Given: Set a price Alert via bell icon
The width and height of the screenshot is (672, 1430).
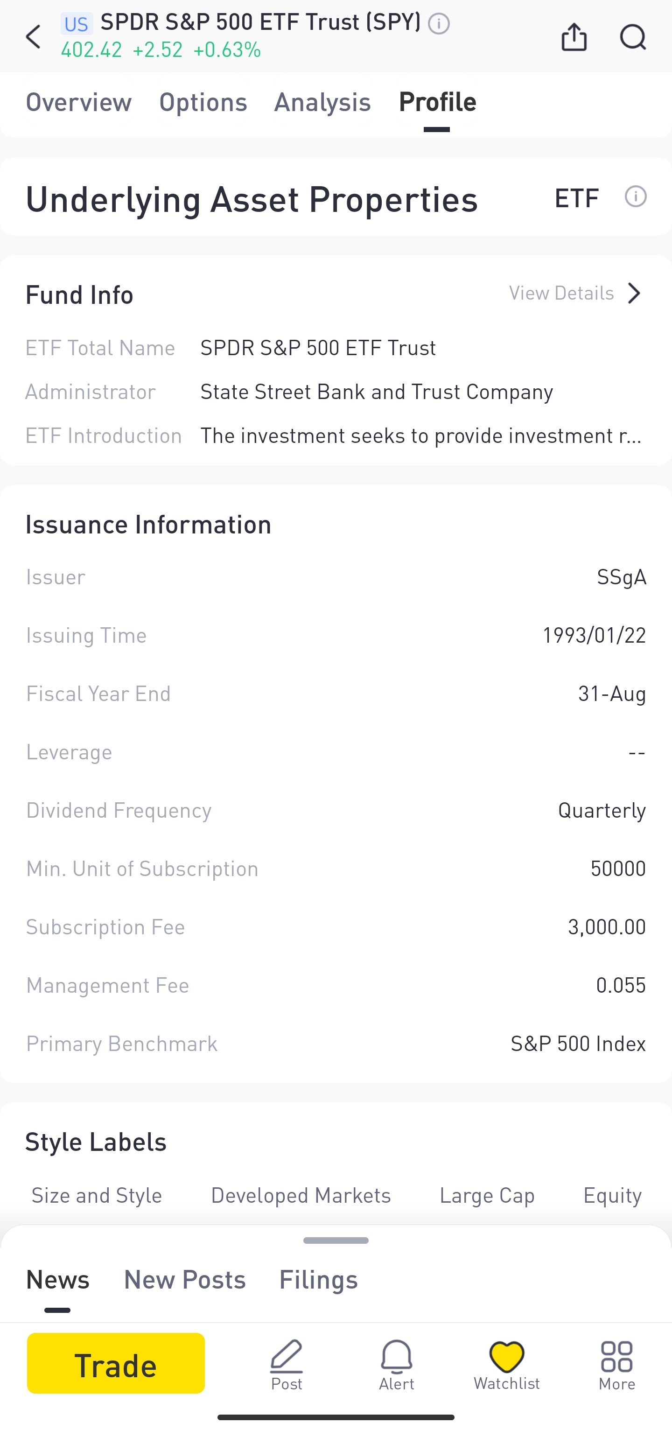Looking at the screenshot, I should pyautogui.click(x=397, y=1364).
